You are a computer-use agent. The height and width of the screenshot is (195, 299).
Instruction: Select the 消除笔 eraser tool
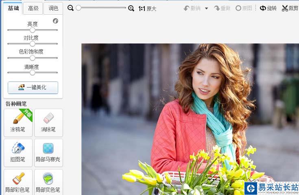tap(48, 123)
